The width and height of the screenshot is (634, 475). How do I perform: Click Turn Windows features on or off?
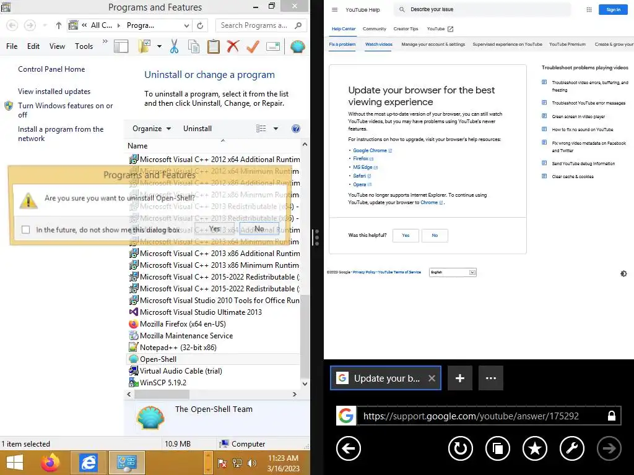66,110
